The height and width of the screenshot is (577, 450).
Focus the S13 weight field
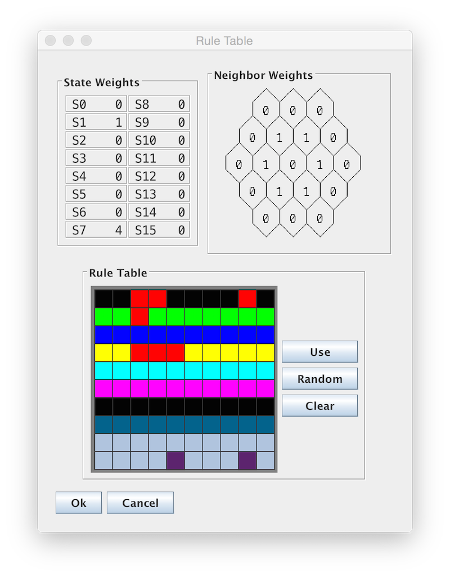coord(159,194)
